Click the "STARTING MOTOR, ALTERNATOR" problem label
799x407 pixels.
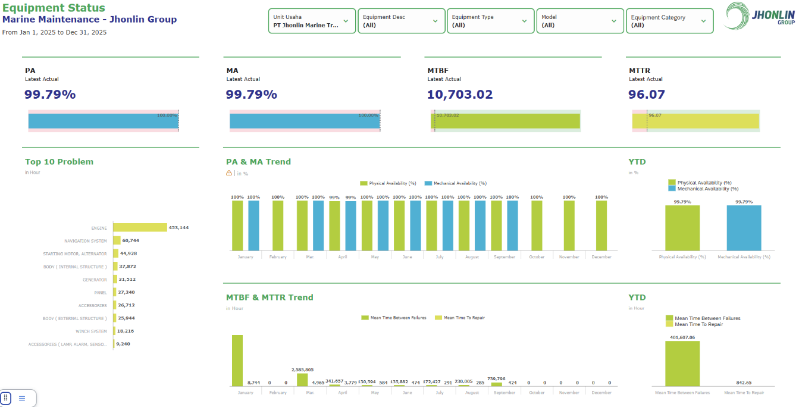click(x=75, y=253)
